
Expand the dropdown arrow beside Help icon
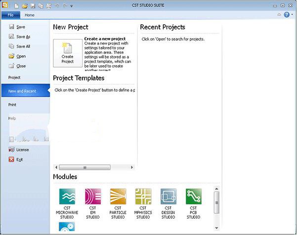[292, 14]
